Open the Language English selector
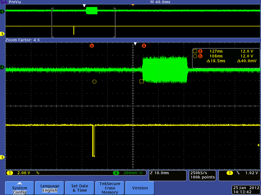The image size is (261, 195). tap(49, 188)
